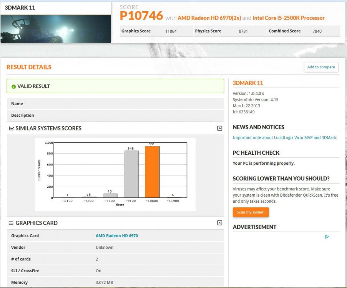Click the Id: 6238149 text

[243, 112]
